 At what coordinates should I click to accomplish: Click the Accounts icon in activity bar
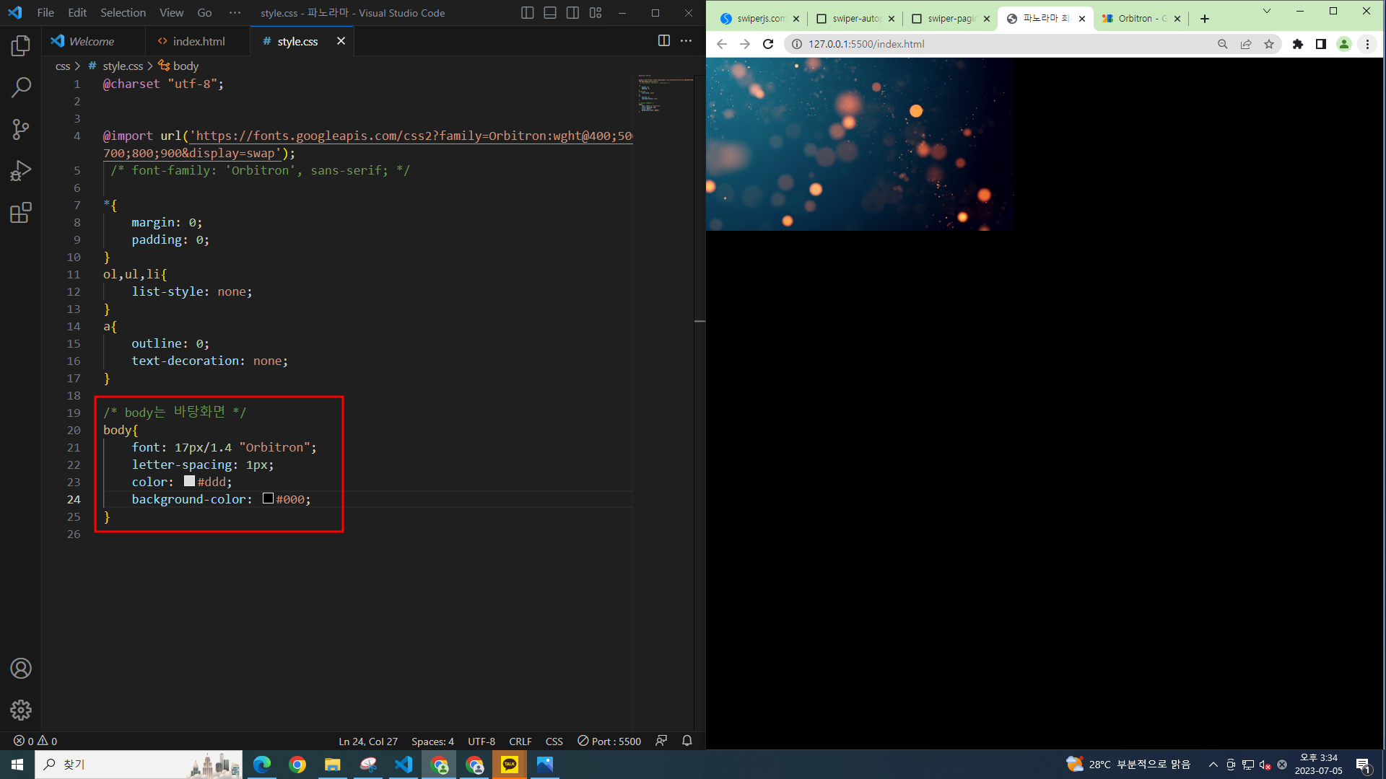click(21, 669)
